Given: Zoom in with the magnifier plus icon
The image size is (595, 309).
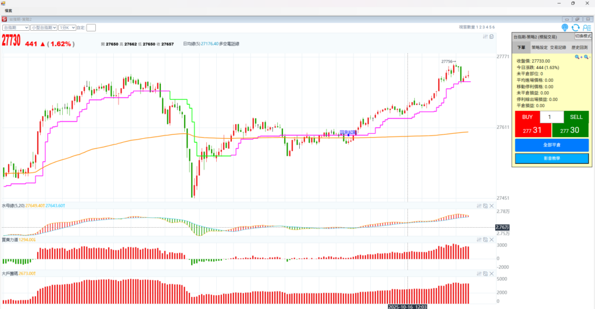Looking at the screenshot, I should 578,57.
